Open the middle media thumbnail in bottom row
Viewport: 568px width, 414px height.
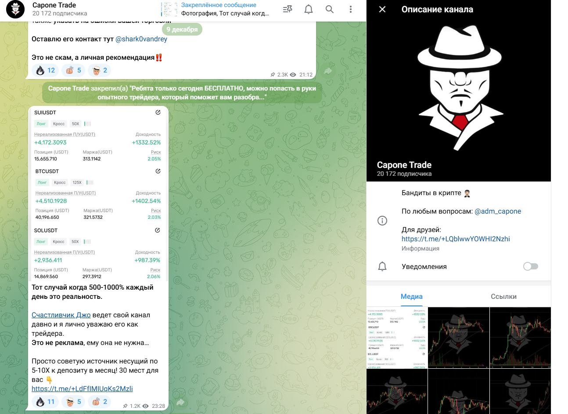coord(459,392)
